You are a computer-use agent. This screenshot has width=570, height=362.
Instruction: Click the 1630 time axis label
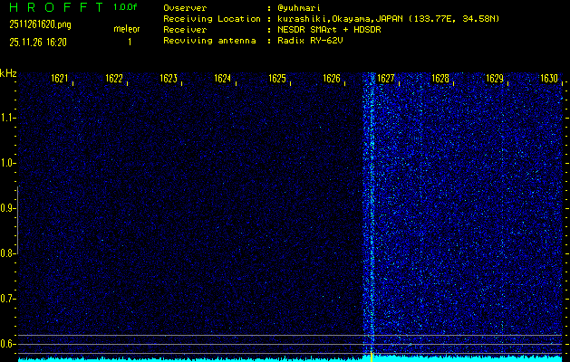pos(548,79)
